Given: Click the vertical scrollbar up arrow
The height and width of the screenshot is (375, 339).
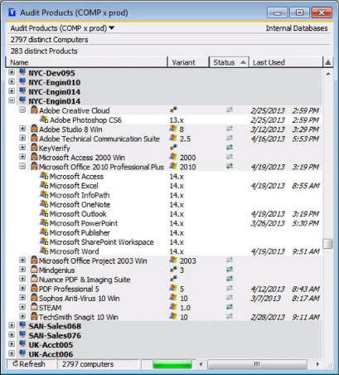Looking at the screenshot, I should pos(328,74).
